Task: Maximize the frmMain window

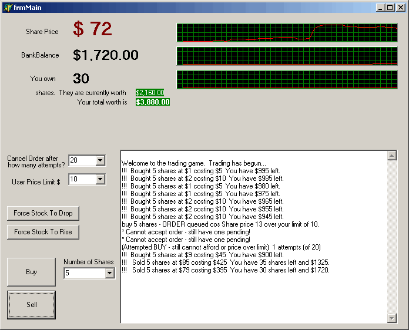Action: 390,7
